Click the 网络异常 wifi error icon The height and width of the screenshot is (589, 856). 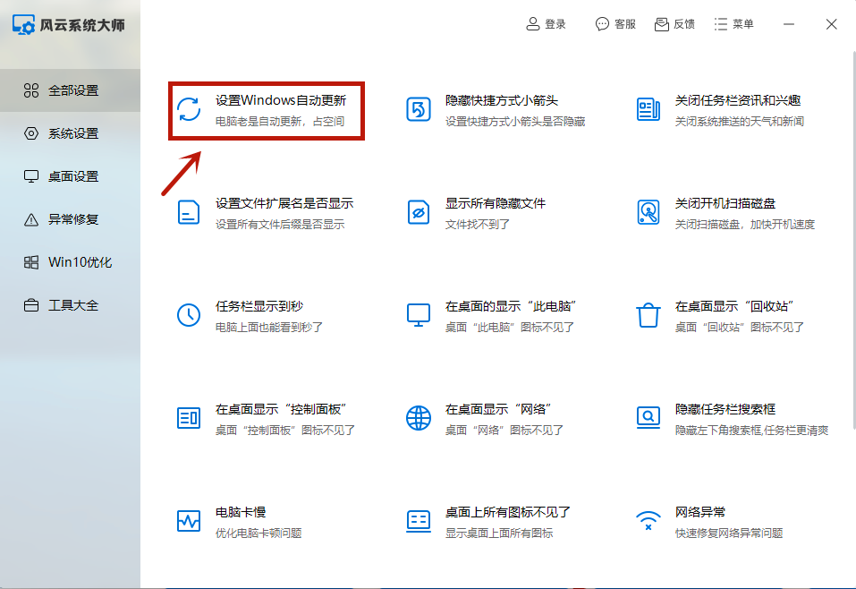648,521
